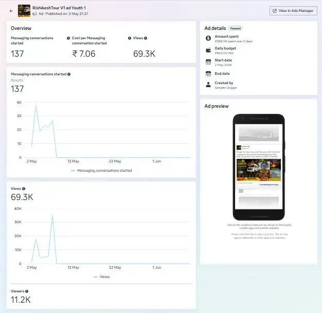Click the ad thumbnail next to RishikeshTour title
This screenshot has width=322, height=313.
[x=24, y=11]
